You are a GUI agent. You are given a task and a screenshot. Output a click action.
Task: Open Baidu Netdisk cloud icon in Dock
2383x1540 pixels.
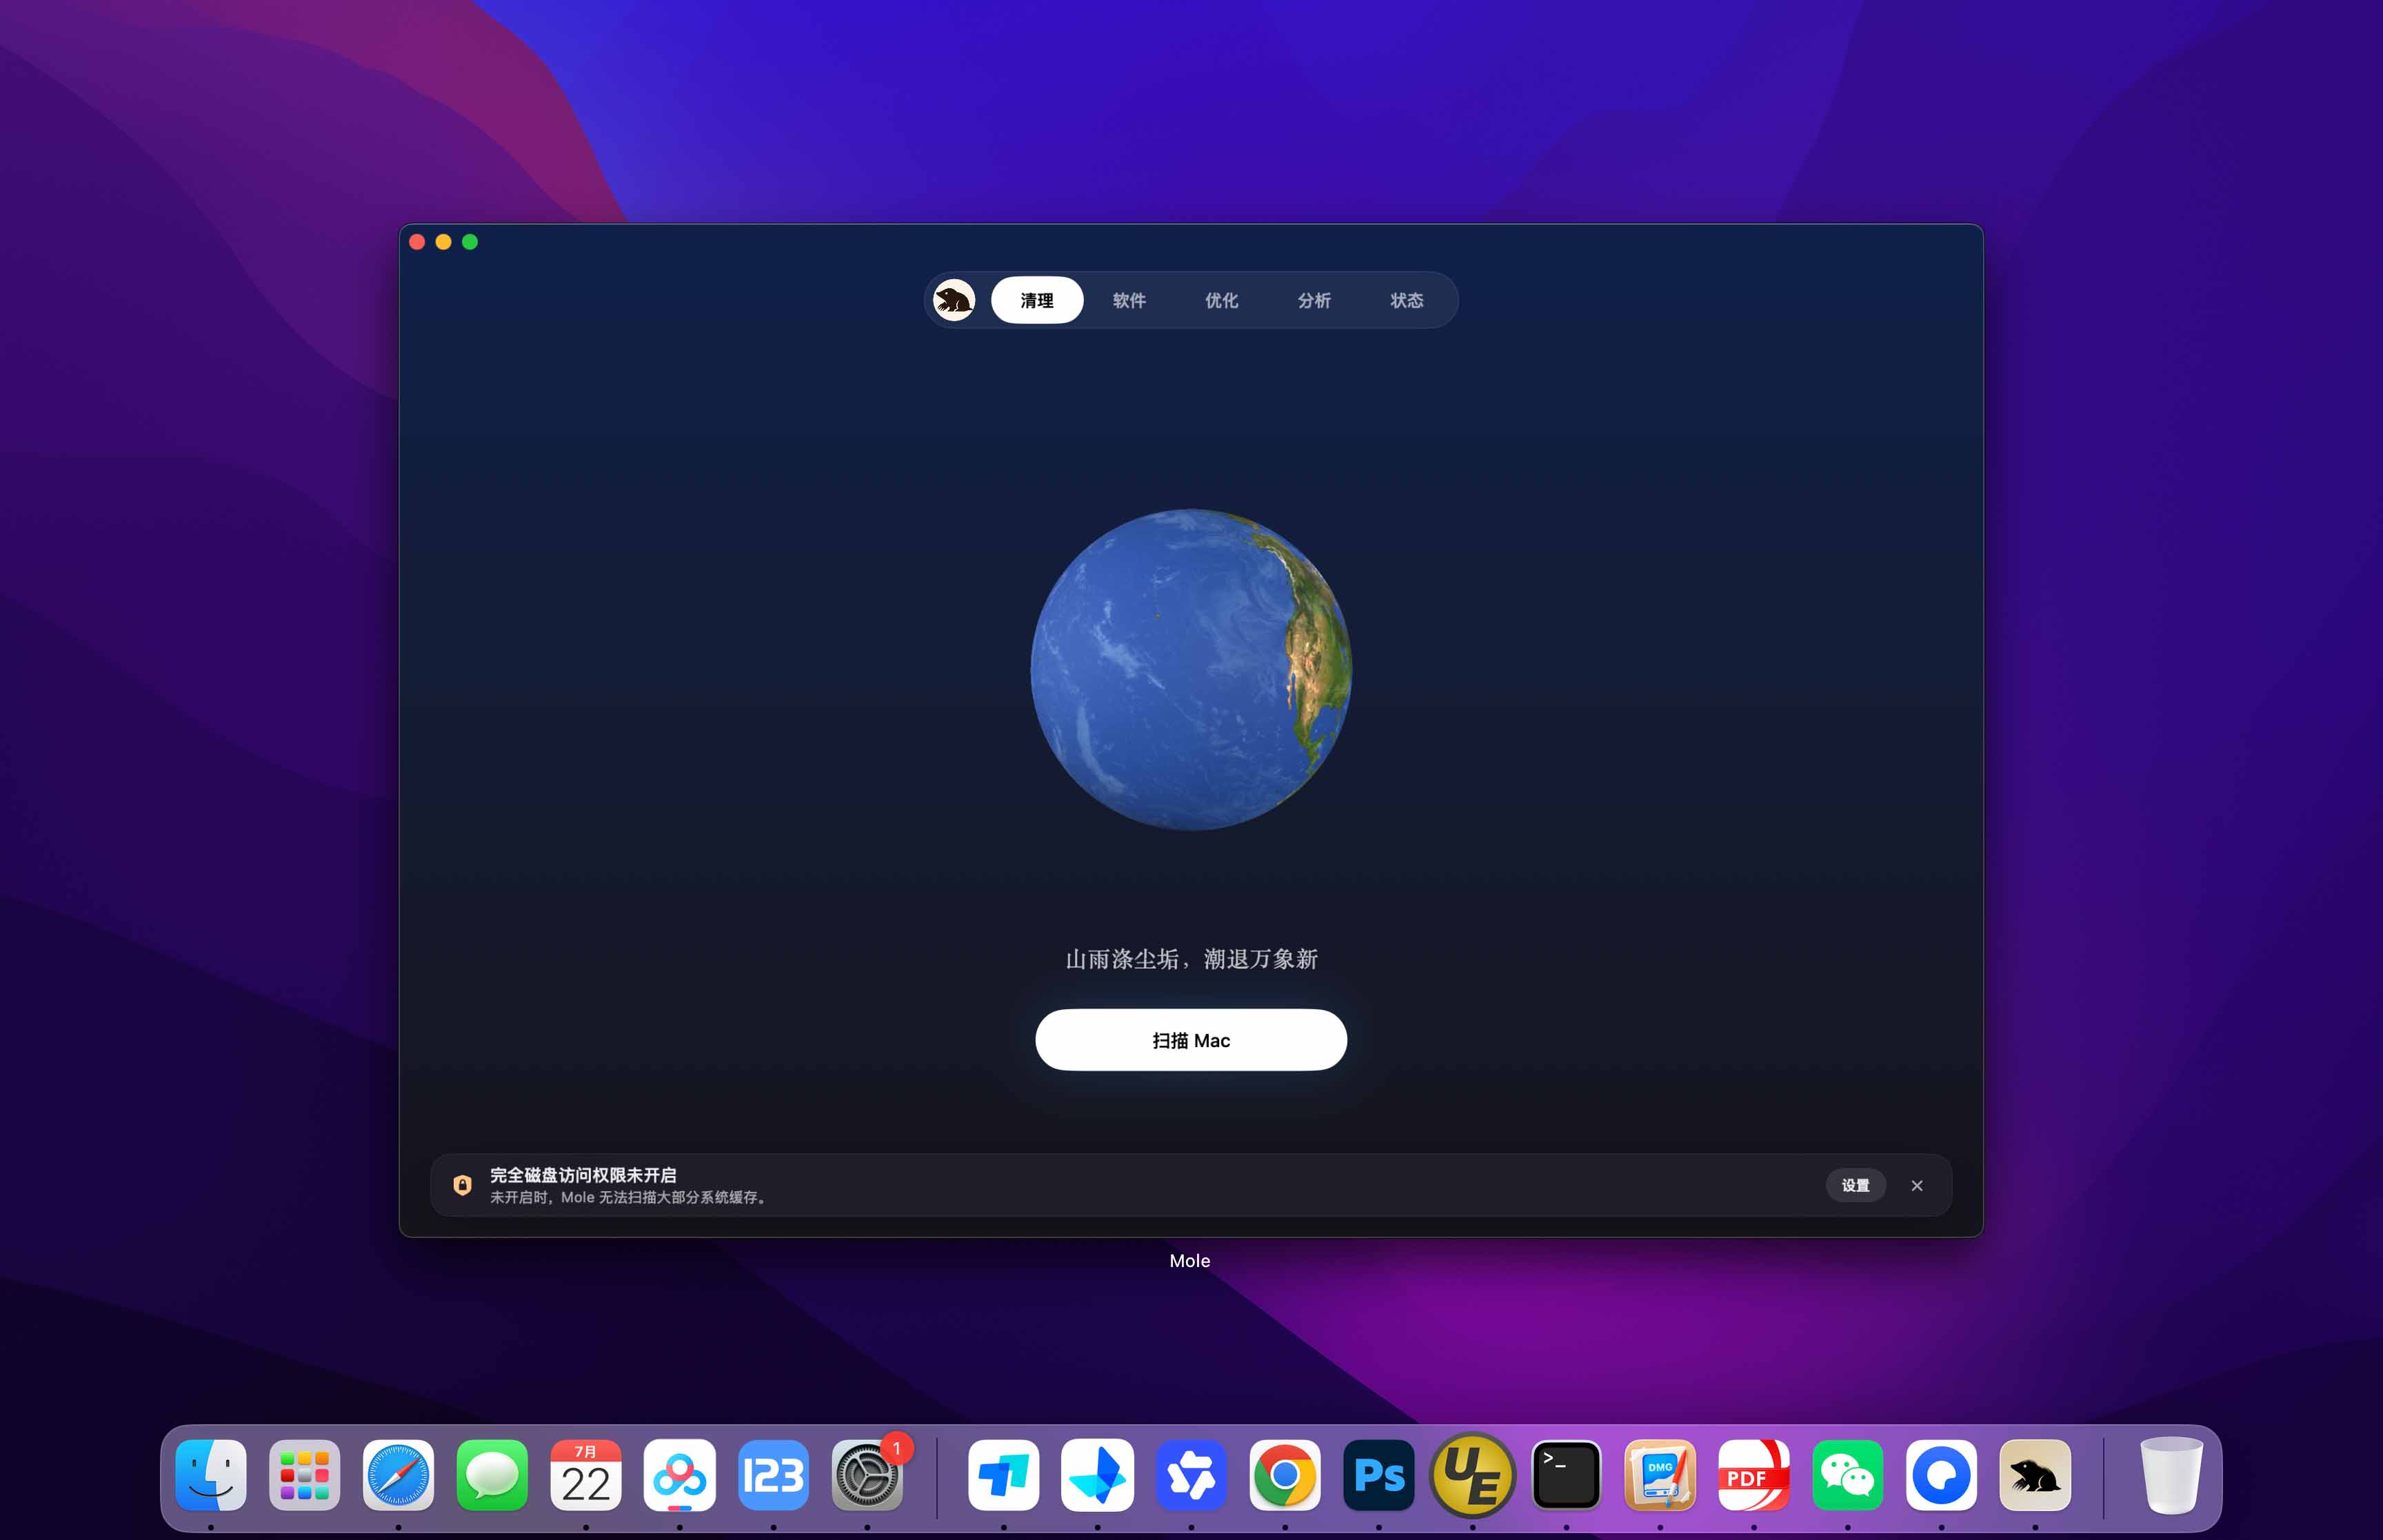[x=680, y=1475]
